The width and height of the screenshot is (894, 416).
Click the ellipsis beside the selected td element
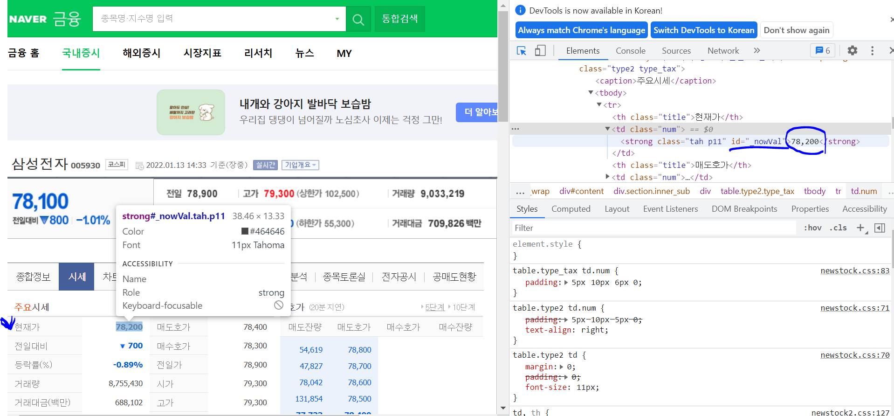(515, 129)
